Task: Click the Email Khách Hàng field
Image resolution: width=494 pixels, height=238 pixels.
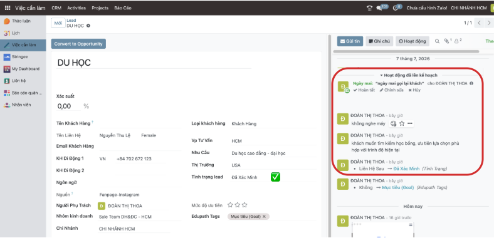Action: point(140,146)
